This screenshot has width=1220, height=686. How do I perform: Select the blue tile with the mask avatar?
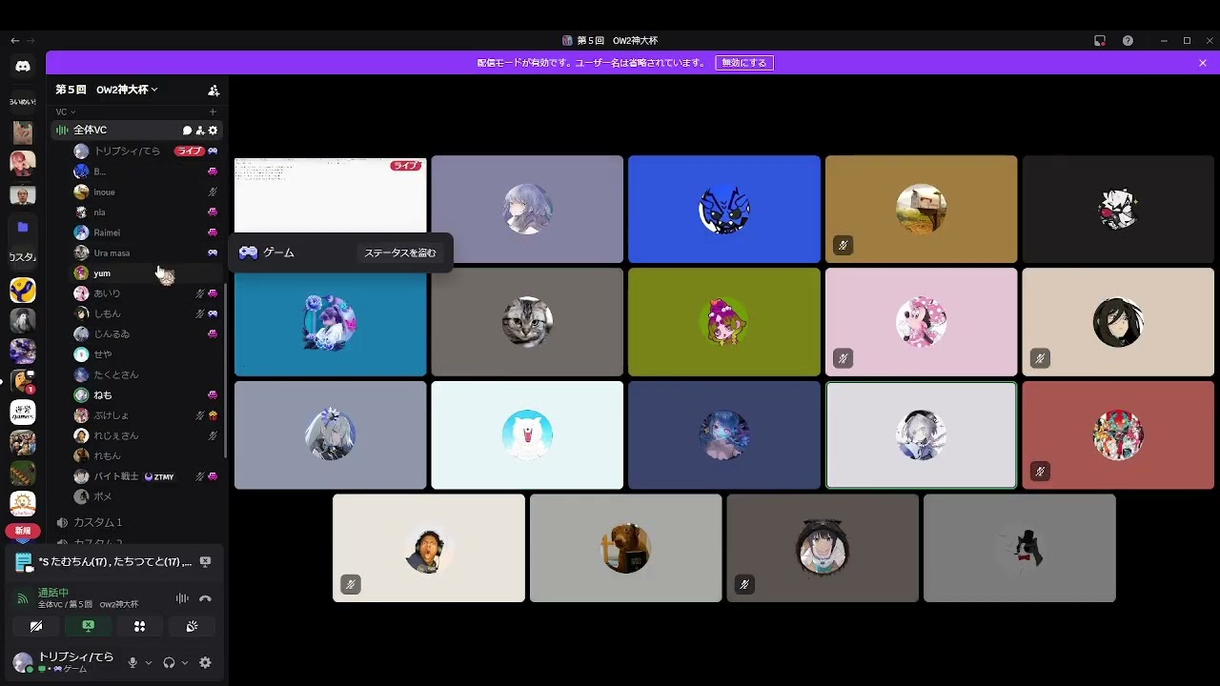coord(724,210)
